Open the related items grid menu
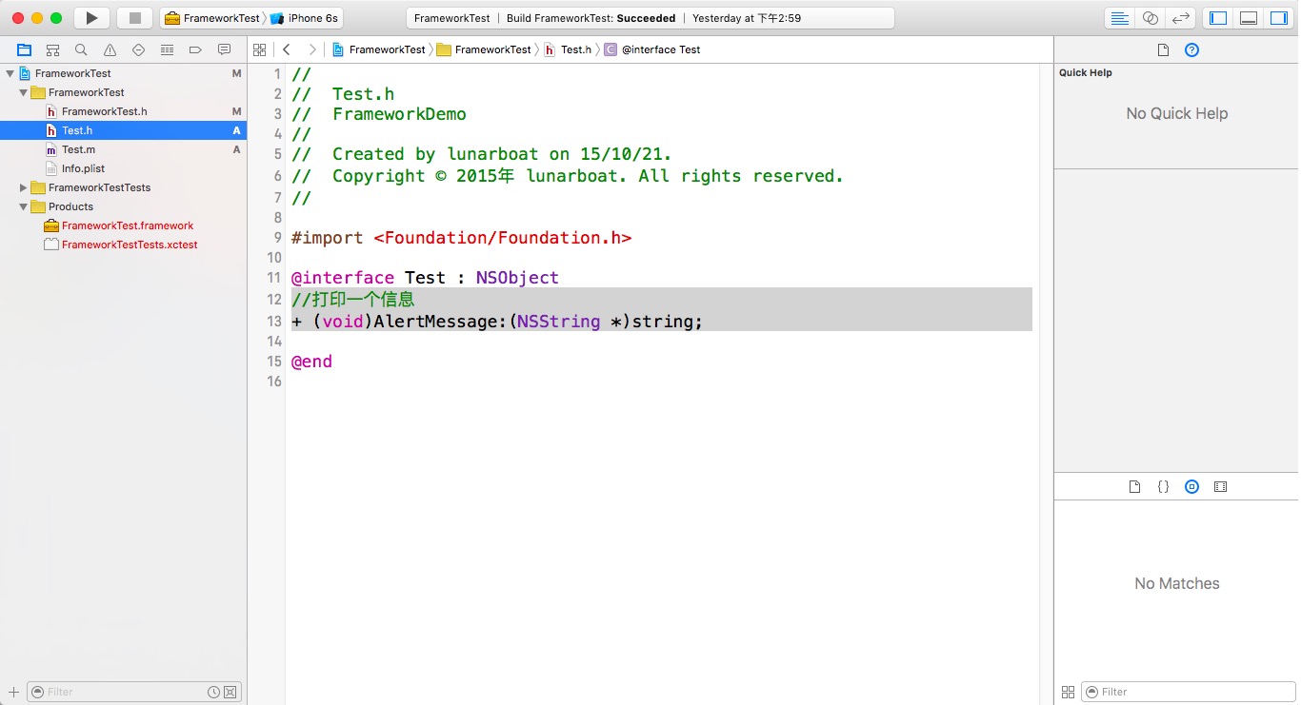Screen dimensions: 1301x705 pos(259,49)
